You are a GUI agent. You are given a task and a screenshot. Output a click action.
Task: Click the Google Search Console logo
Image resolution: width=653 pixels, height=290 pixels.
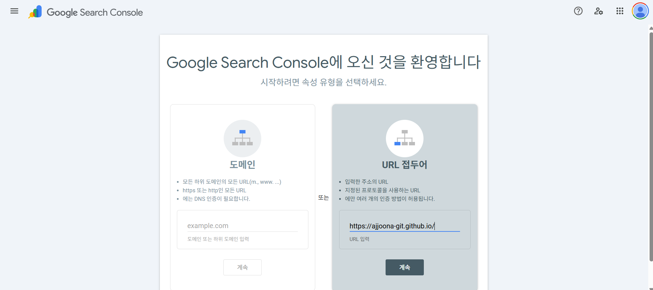coord(35,12)
